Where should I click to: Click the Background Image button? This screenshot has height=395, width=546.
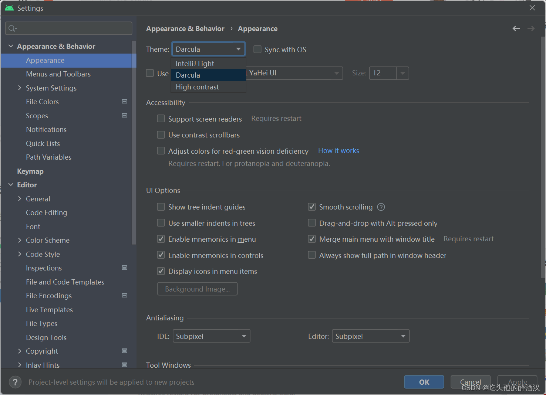pyautogui.click(x=197, y=289)
